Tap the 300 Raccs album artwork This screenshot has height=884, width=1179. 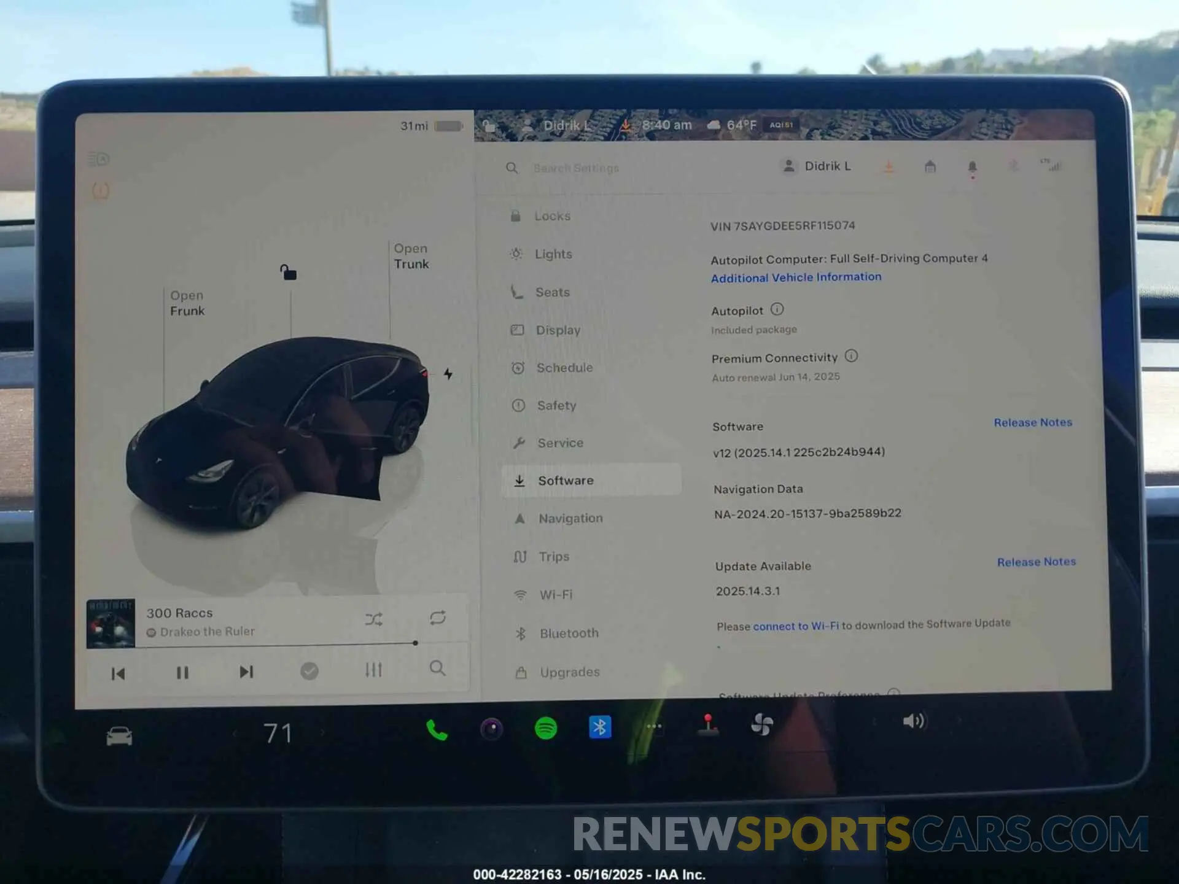(111, 623)
